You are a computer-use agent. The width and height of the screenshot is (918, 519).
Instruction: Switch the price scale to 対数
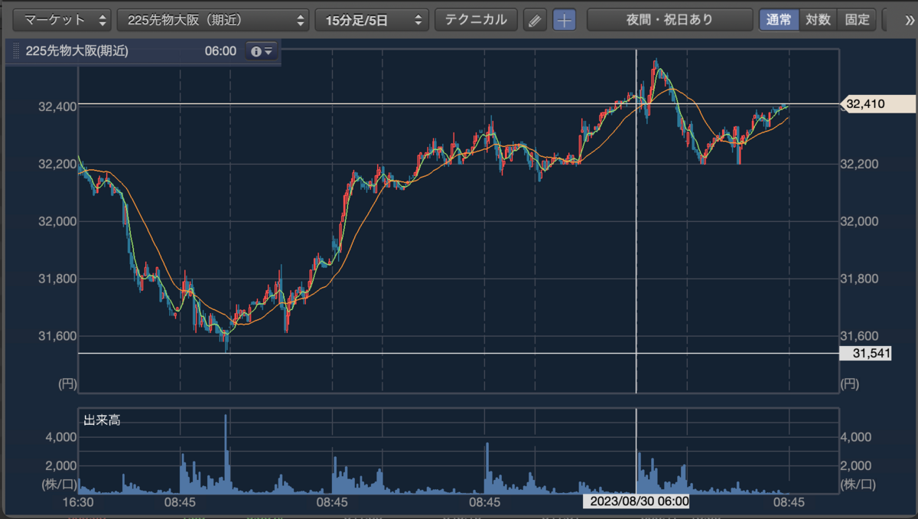point(818,20)
